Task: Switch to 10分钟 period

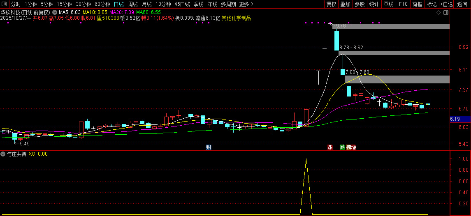Action: tap(163, 4)
